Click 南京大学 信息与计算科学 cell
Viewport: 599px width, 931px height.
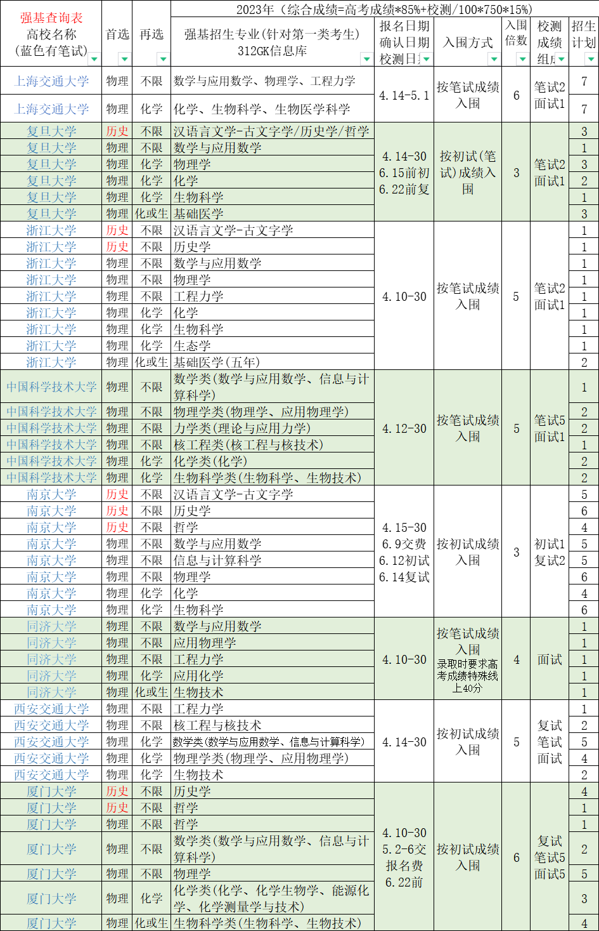[273, 560]
